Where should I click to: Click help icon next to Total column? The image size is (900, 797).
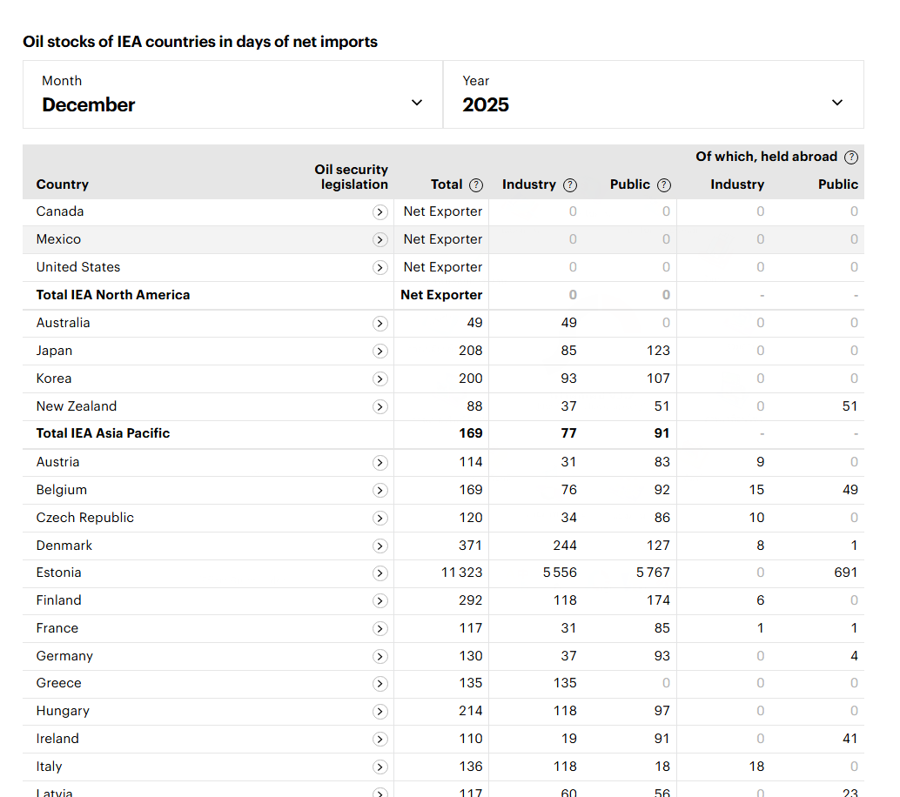476,185
